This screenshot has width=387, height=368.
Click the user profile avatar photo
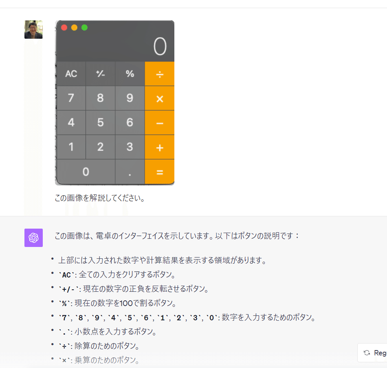[33, 29]
